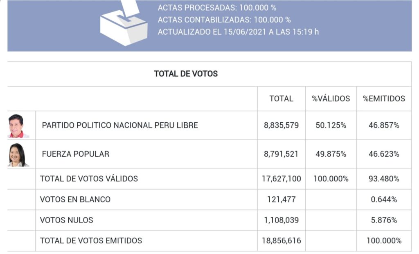The image size is (419, 254).
Task: Select the TOTAL column header
Action: (x=281, y=99)
